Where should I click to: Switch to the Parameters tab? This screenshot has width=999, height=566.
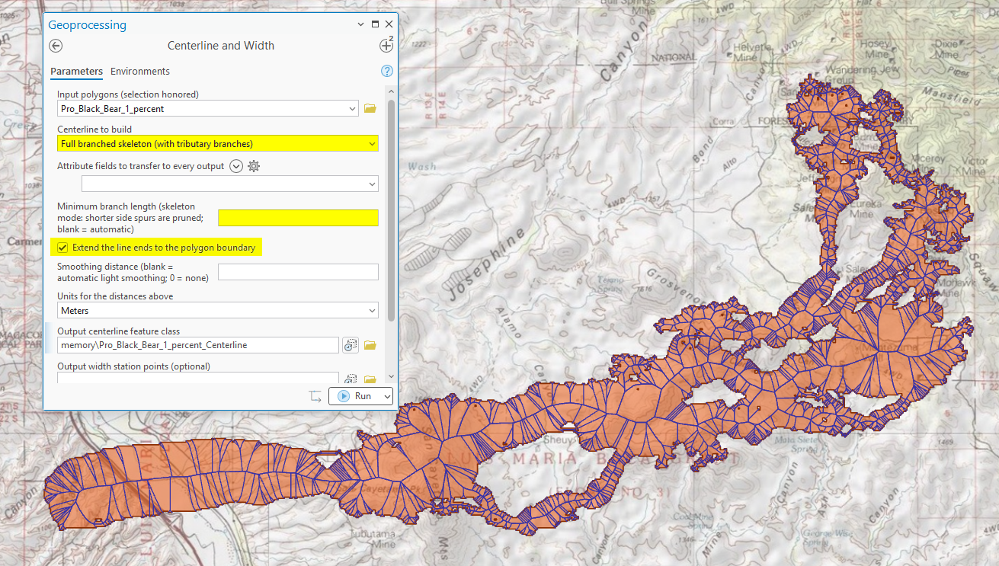[x=76, y=72]
